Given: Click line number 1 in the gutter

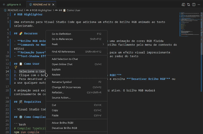Looking at the screenshot, I should (x=8, y=14).
